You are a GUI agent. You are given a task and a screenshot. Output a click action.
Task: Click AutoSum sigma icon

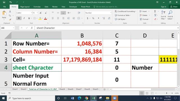pos(155,11)
